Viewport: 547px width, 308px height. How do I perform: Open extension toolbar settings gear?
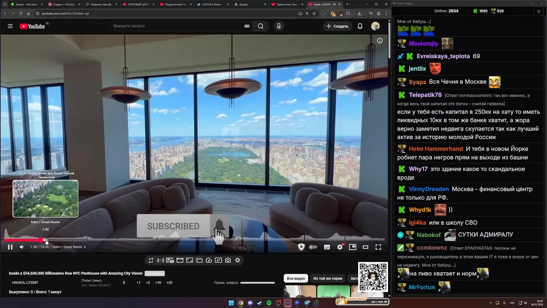[x=238, y=260]
